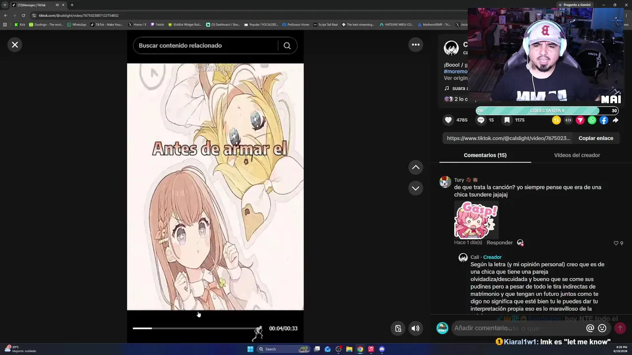Like the video with the heart icon
The width and height of the screenshot is (632, 355).
point(448,120)
